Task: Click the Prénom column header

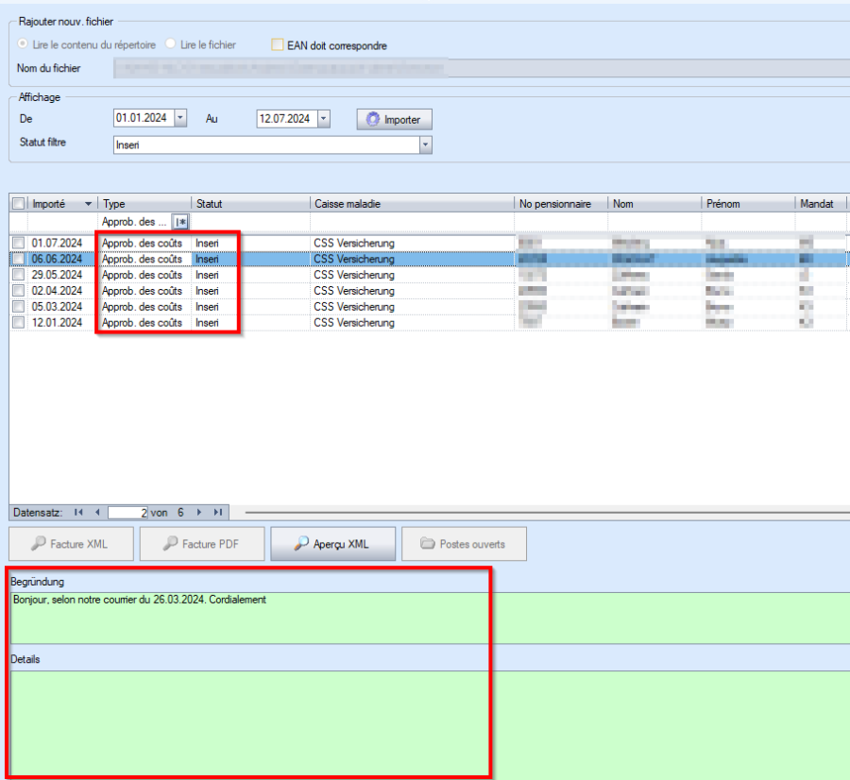Action: 749,204
